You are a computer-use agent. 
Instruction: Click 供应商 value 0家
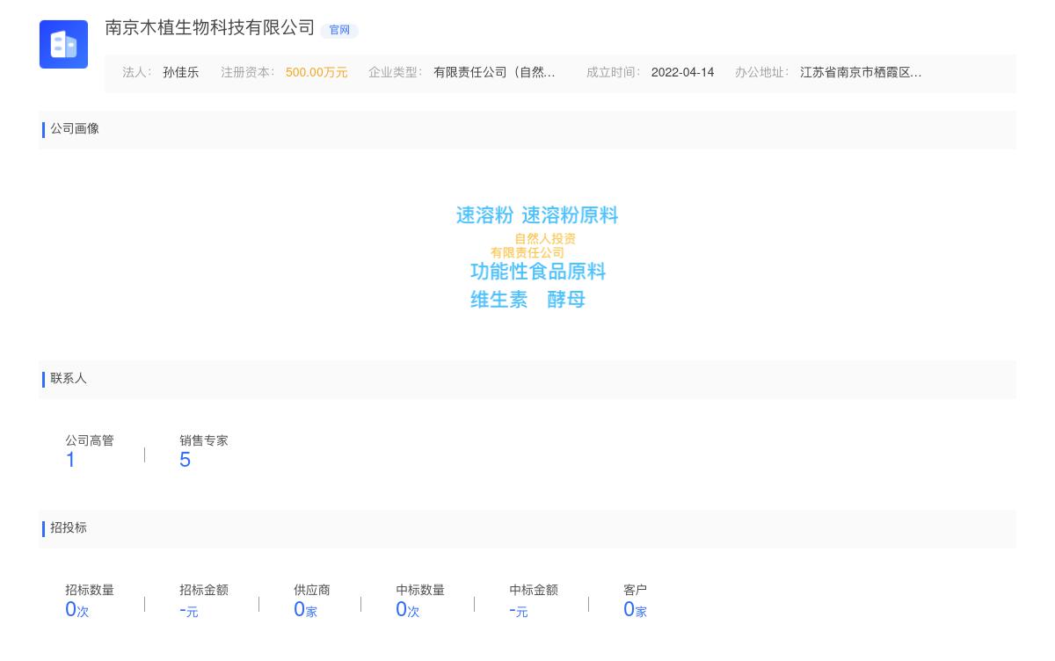pyautogui.click(x=305, y=609)
